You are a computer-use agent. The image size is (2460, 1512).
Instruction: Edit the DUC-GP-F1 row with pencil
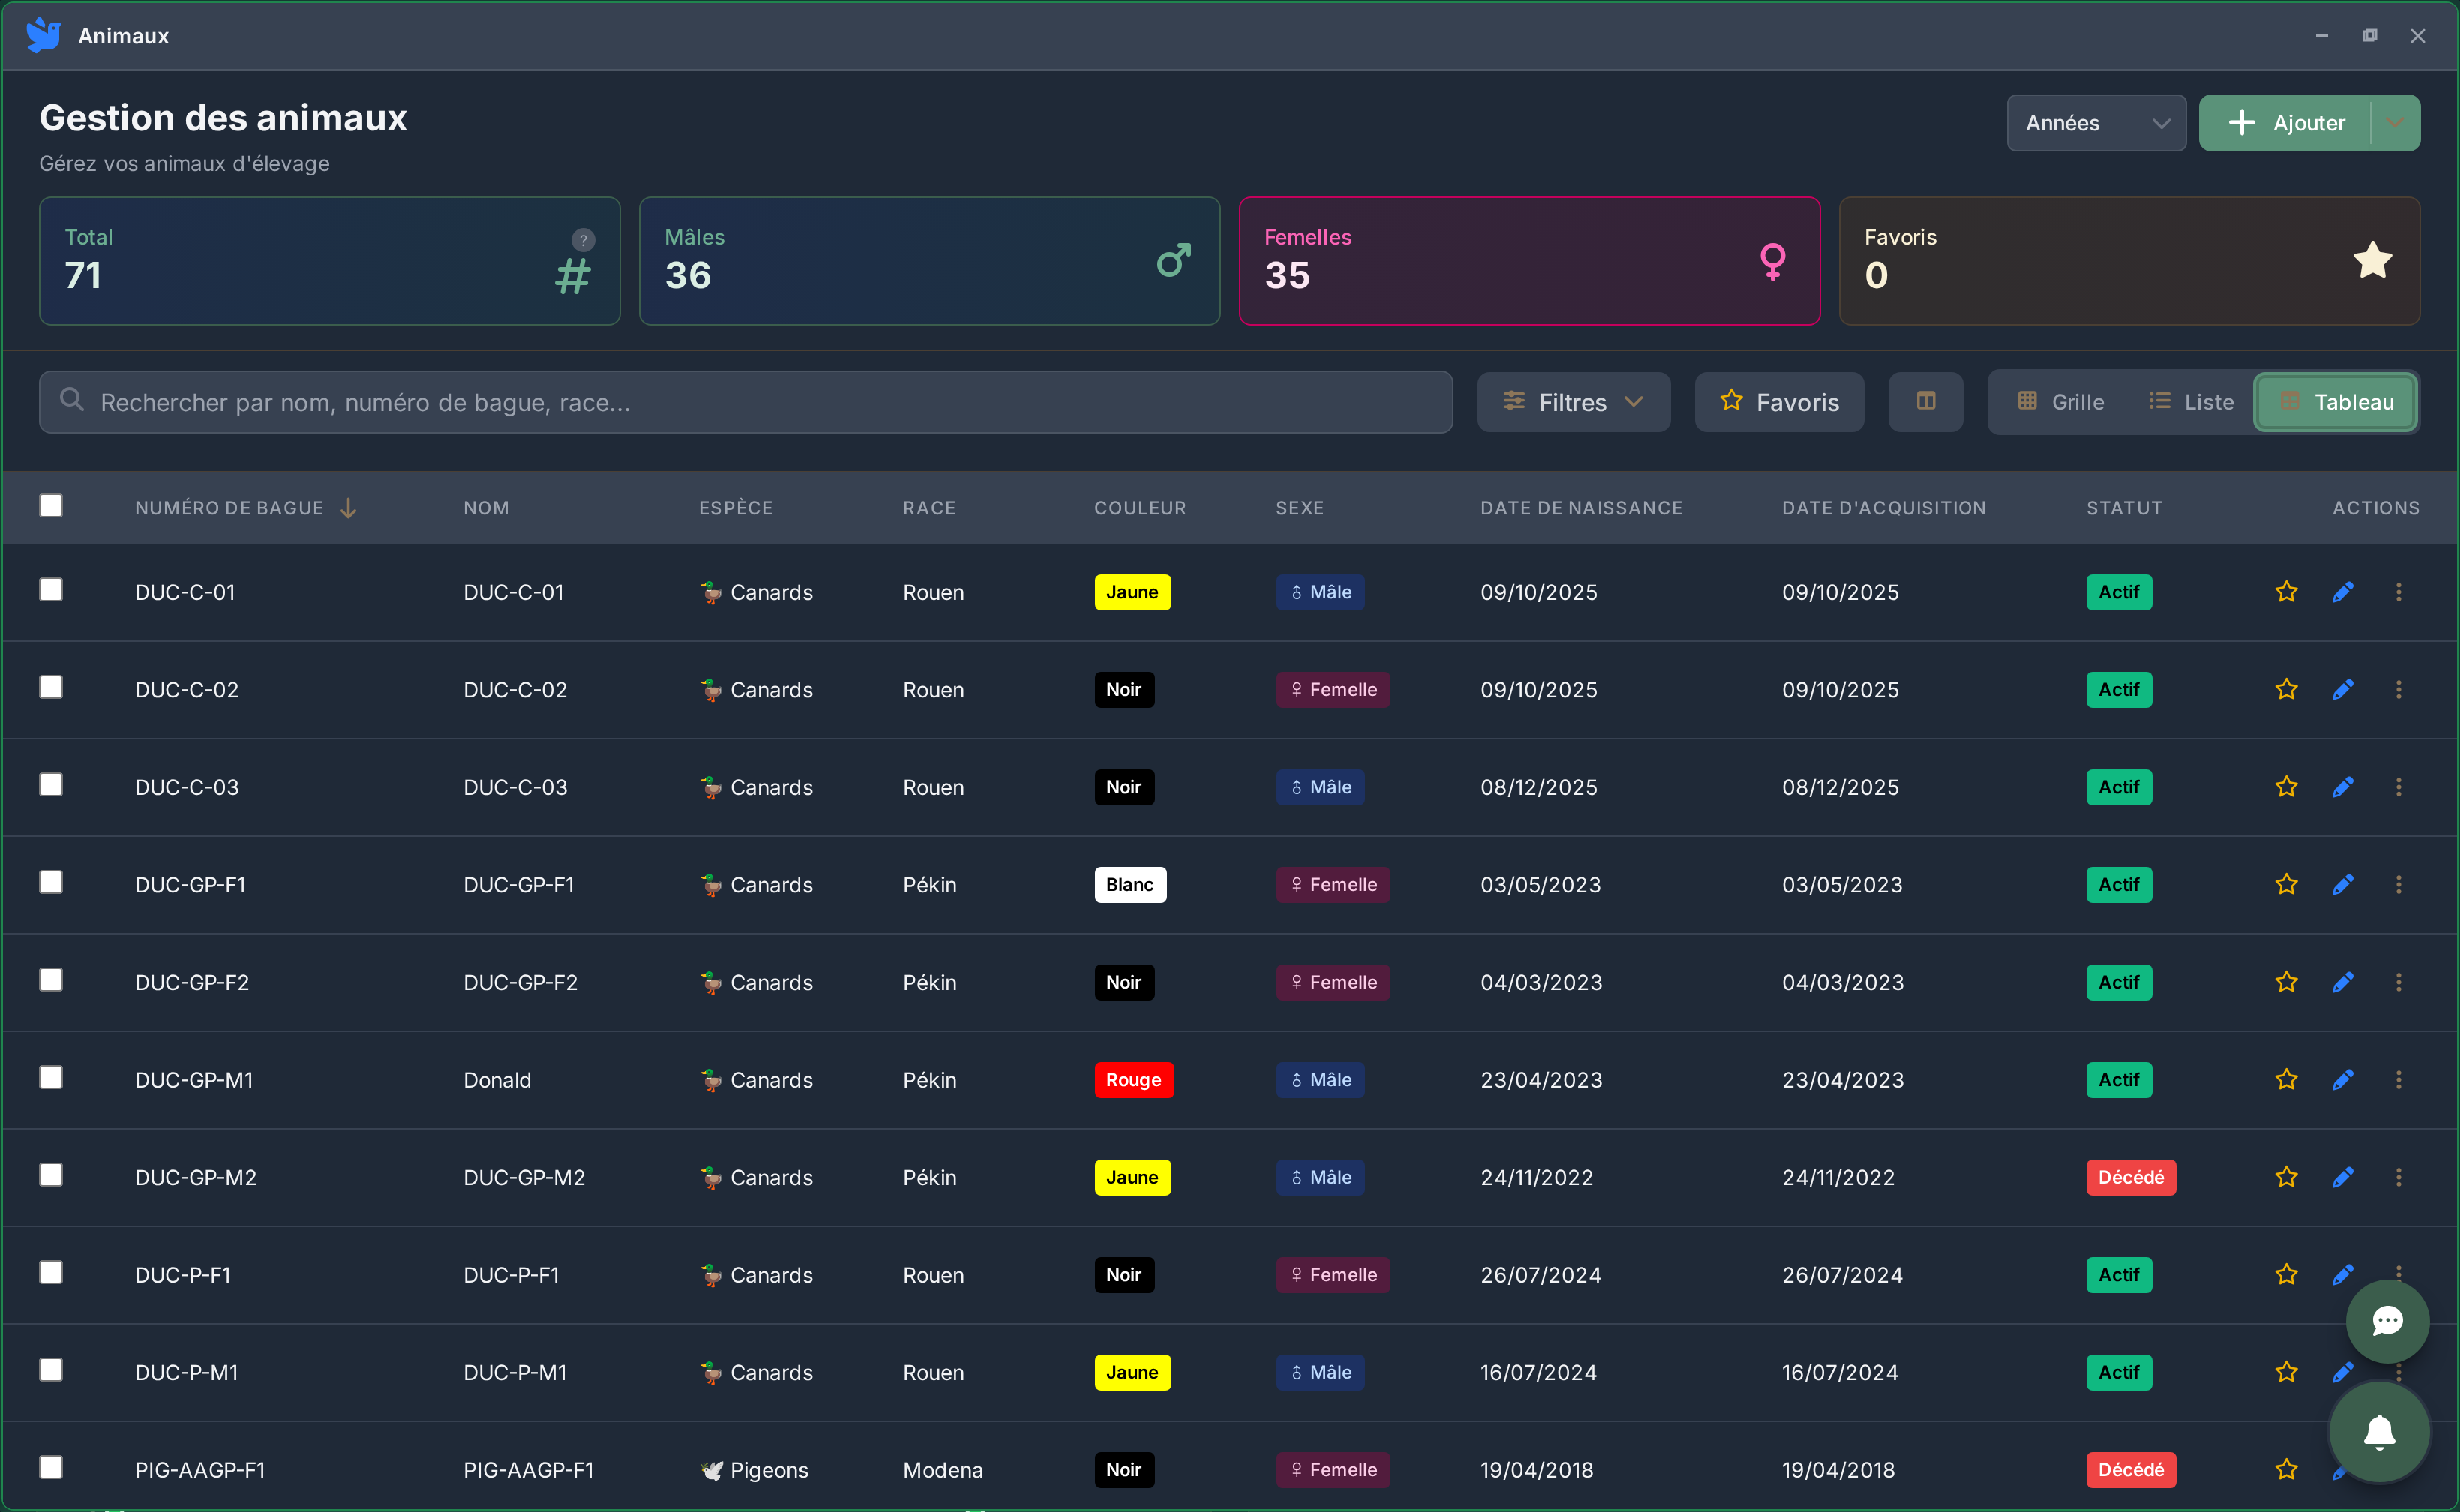[2342, 885]
